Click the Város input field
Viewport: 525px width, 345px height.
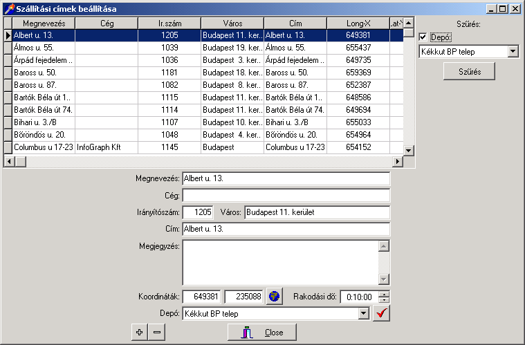(316, 212)
